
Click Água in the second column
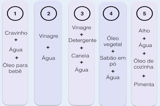pyautogui.click(x=48, y=58)
